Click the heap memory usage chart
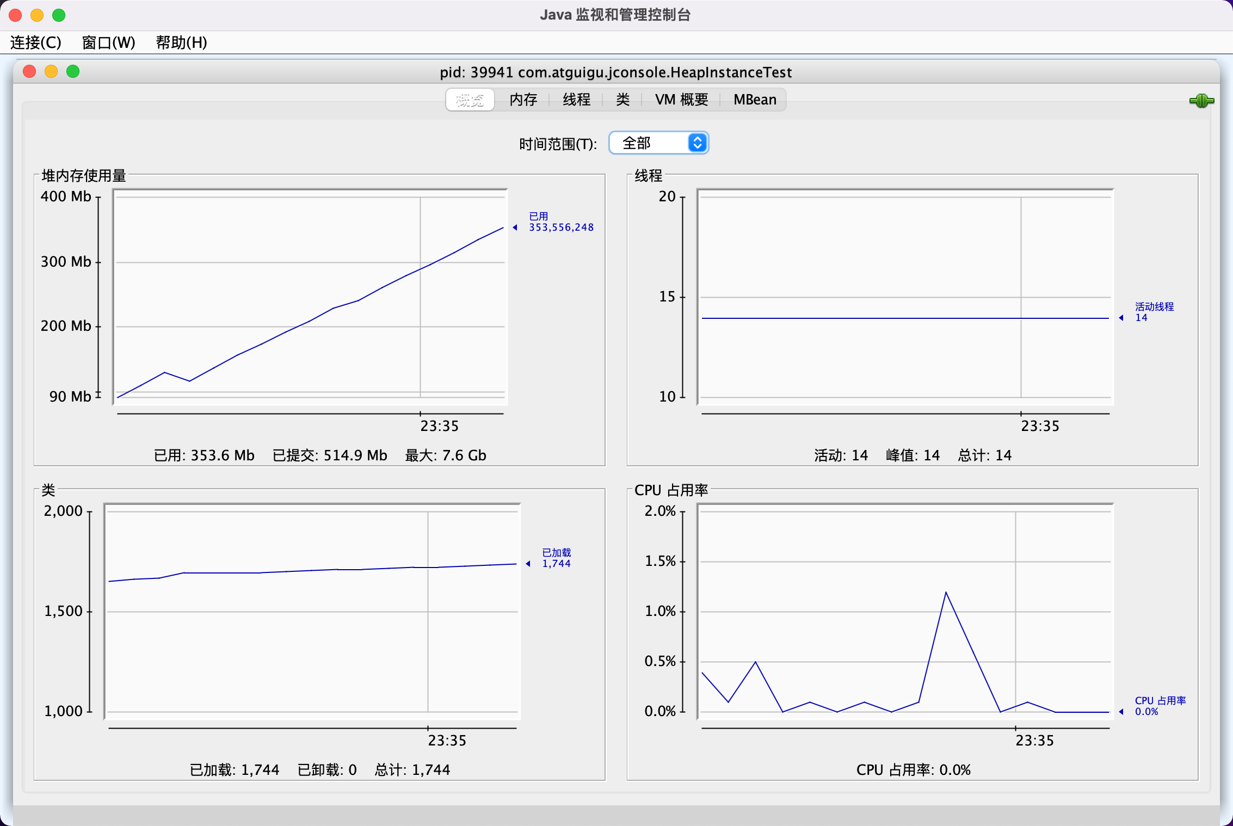 click(x=310, y=297)
